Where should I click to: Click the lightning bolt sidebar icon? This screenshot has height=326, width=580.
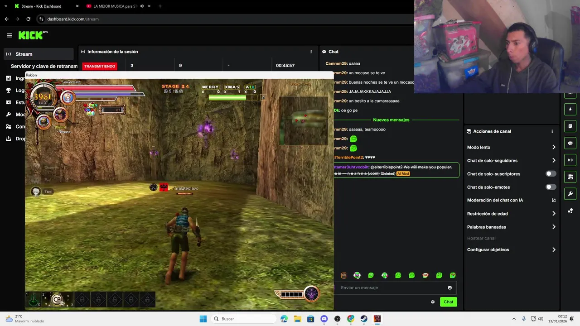570,110
